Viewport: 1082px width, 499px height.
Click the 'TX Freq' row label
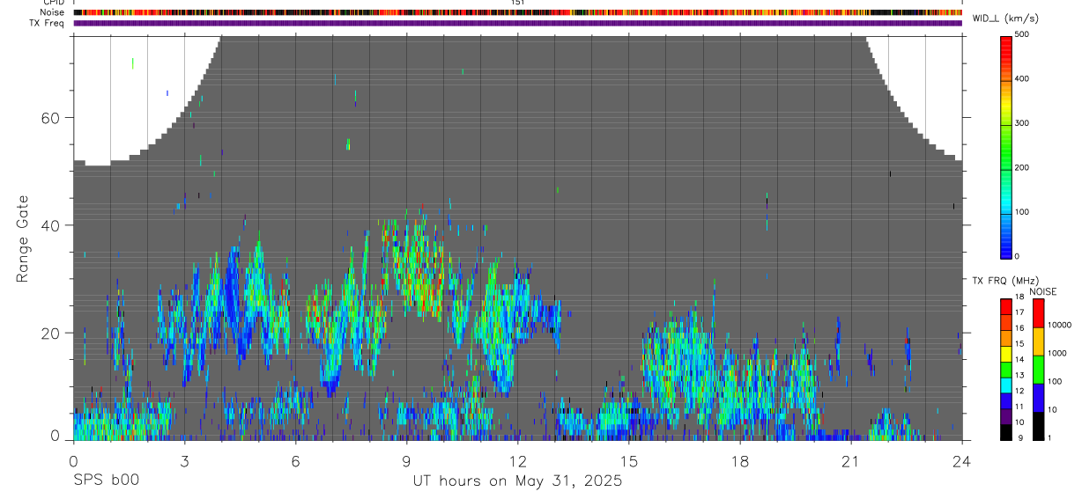[x=47, y=23]
